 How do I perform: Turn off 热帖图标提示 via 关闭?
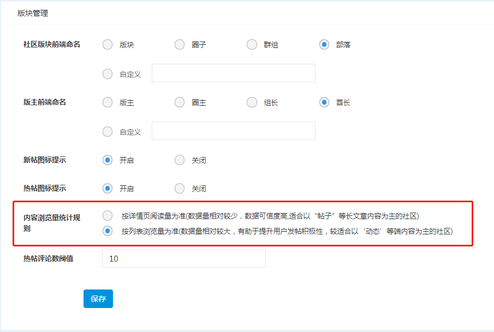(x=180, y=189)
